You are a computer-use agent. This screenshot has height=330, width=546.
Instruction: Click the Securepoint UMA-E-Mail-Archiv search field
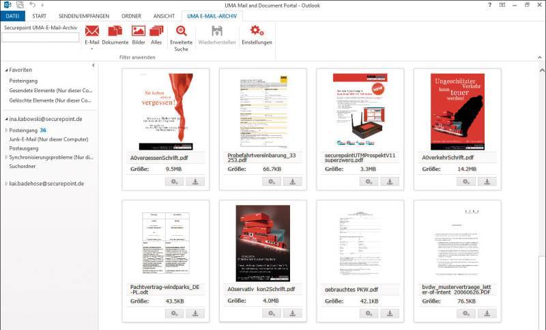[40, 38]
